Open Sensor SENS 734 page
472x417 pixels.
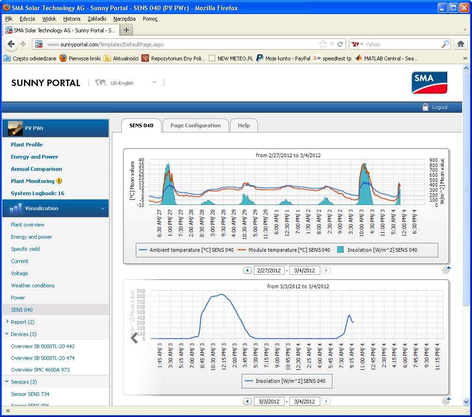point(30,394)
